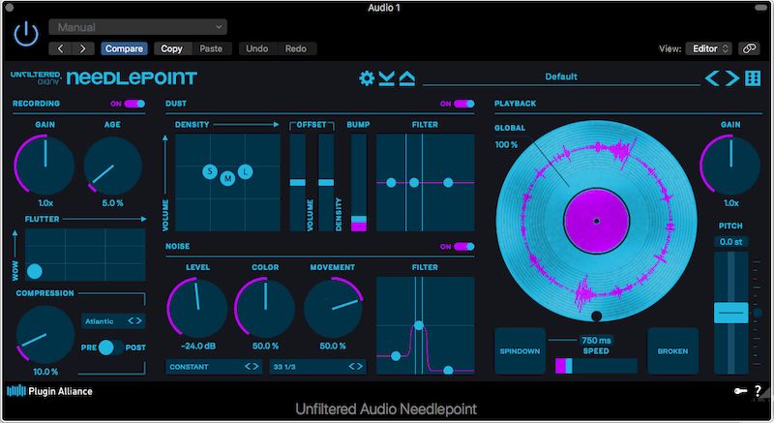The width and height of the screenshot is (774, 423).
Task: Click the Pitch fader handle
Action: click(x=731, y=313)
